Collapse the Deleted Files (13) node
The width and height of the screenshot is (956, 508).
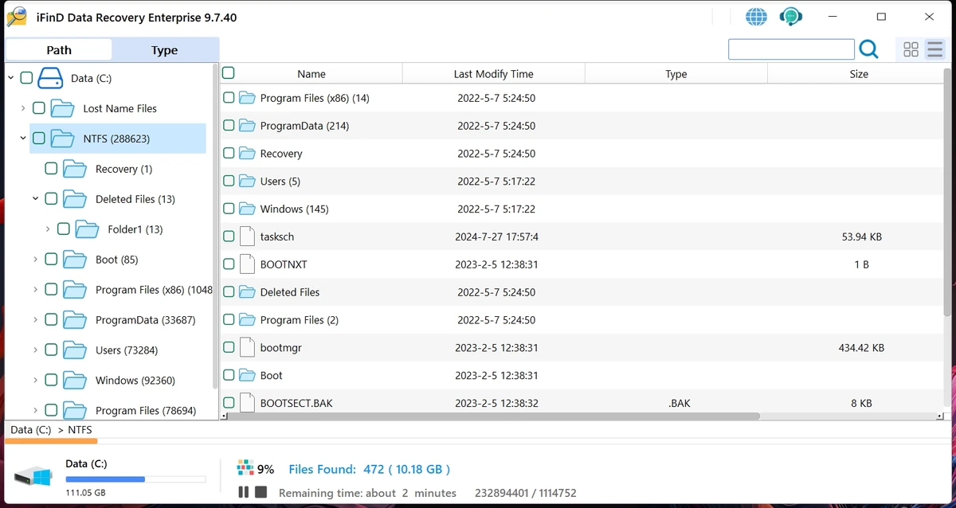(x=35, y=199)
